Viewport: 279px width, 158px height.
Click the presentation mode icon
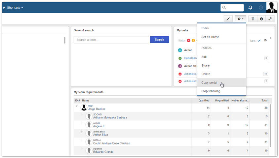point(253,19)
